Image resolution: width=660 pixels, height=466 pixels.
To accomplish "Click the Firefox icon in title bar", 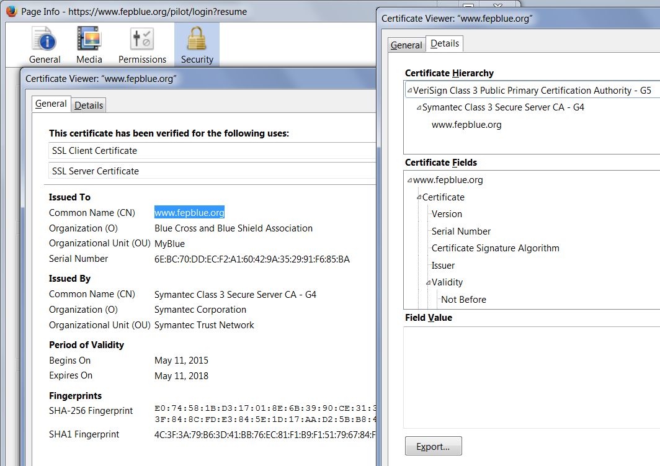I will pyautogui.click(x=11, y=12).
